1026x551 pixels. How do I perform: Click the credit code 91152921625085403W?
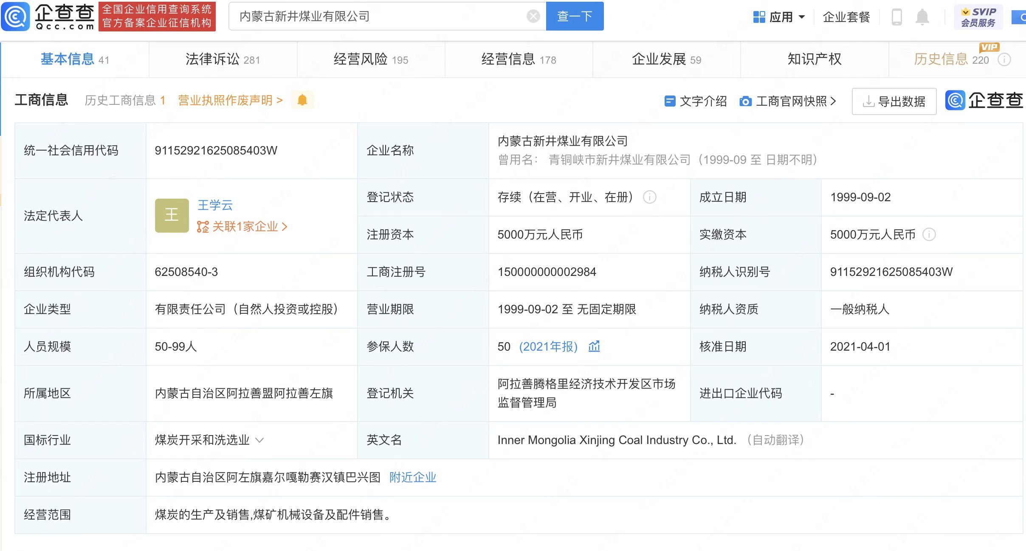pos(216,151)
